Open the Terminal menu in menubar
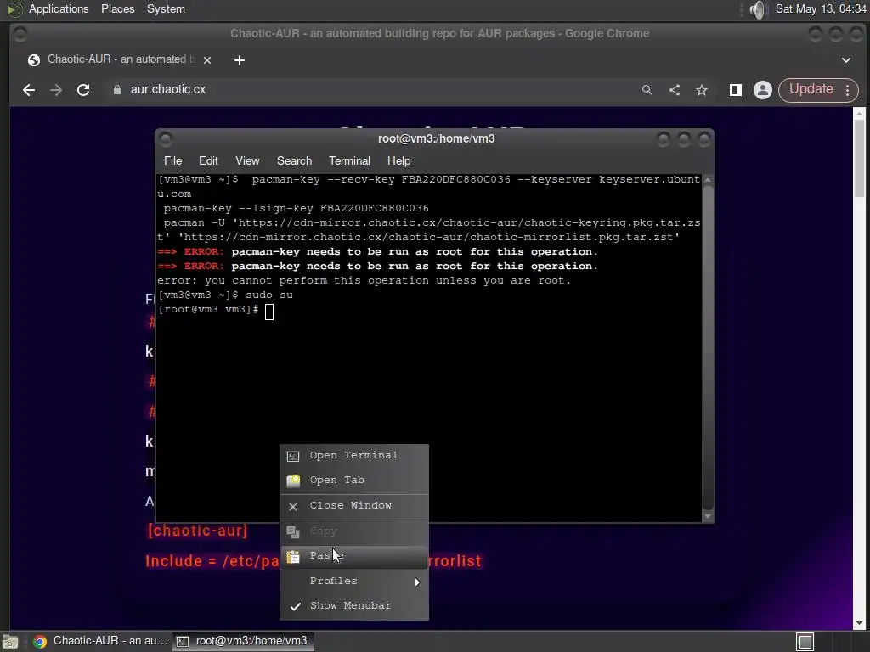The height and width of the screenshot is (652, 870). click(349, 160)
